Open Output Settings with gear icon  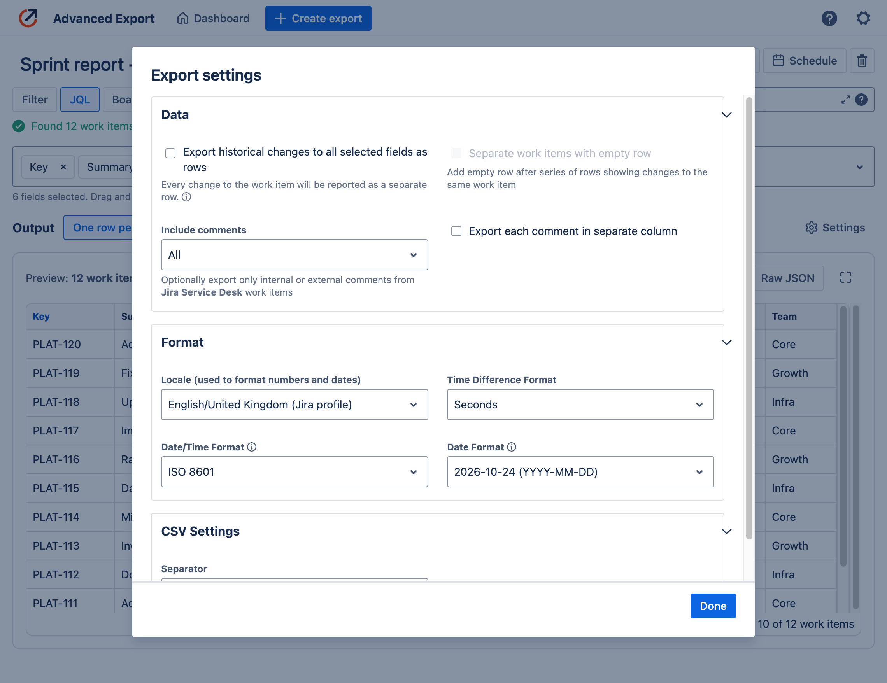click(x=835, y=228)
